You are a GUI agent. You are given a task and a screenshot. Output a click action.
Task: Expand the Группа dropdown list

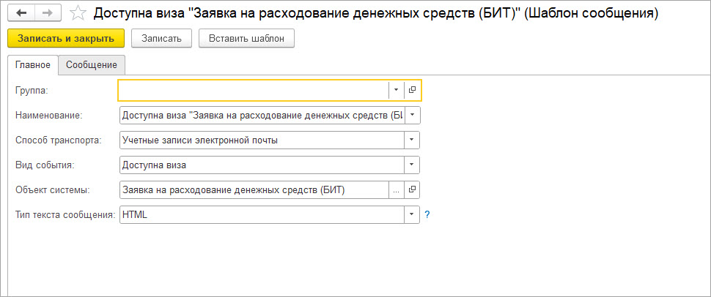coord(396,90)
